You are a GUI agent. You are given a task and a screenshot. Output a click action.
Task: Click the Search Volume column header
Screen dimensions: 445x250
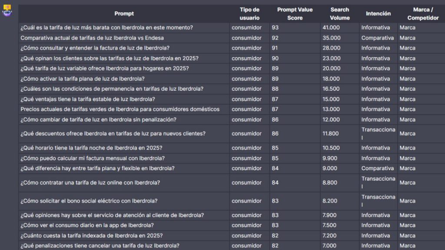click(x=339, y=14)
